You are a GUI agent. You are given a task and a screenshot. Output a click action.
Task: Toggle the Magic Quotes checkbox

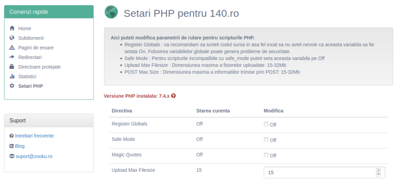(x=266, y=155)
